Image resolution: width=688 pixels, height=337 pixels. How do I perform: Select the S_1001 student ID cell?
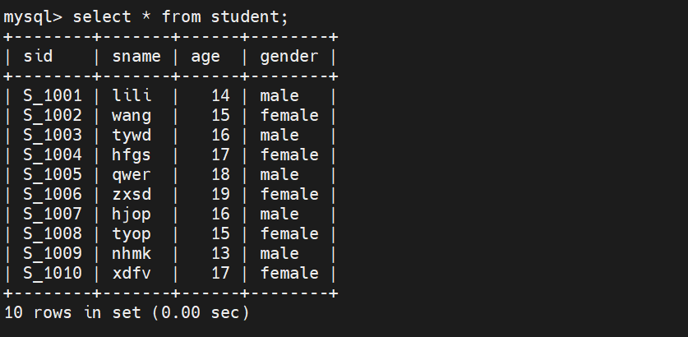[53, 96]
